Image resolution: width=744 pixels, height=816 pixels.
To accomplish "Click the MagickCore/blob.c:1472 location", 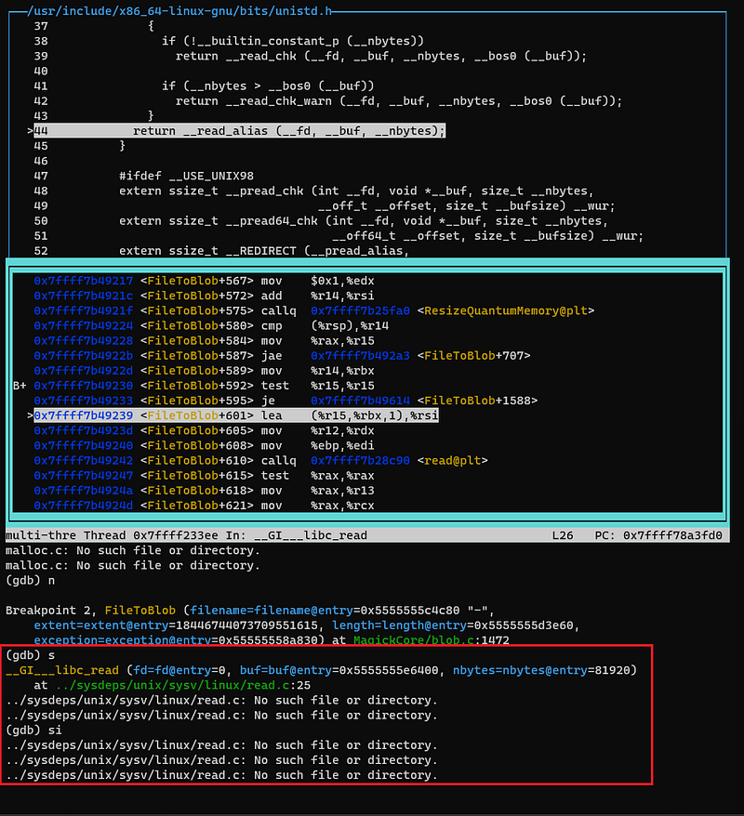I will pyautogui.click(x=432, y=640).
